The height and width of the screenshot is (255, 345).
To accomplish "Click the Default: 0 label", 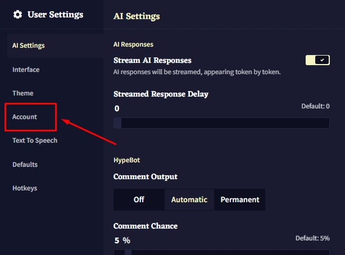I will click(315, 106).
